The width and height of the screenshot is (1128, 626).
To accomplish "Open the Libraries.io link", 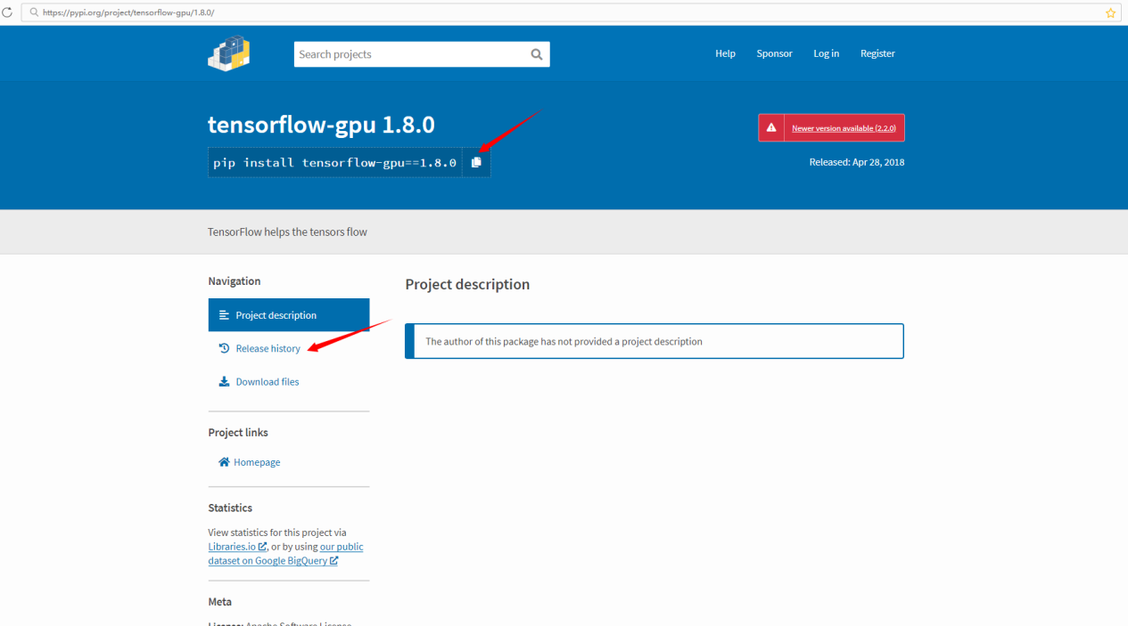I will click(x=232, y=547).
